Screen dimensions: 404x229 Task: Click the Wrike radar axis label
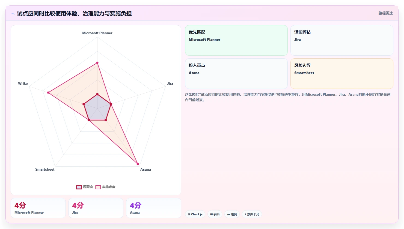23,83
